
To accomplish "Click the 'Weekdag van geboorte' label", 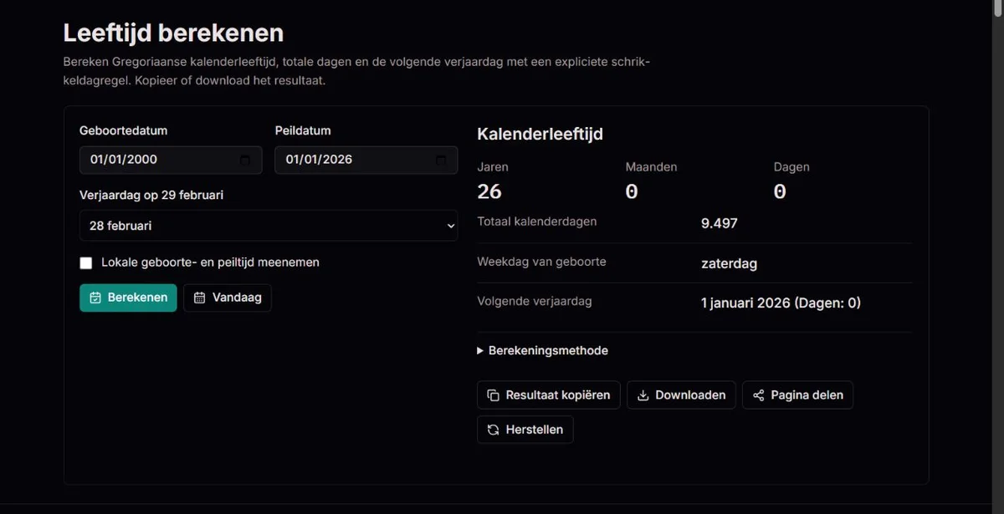I will pyautogui.click(x=541, y=262).
